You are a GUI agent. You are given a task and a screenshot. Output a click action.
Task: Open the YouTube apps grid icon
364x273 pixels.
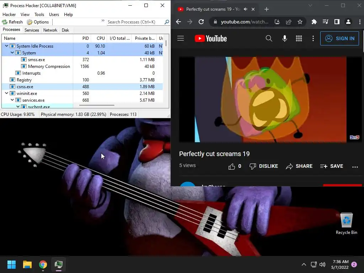click(299, 38)
